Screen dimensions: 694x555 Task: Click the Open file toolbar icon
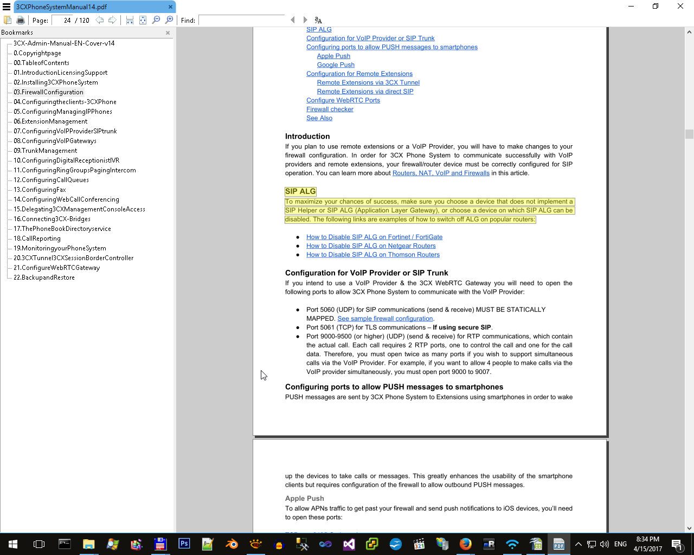(x=8, y=20)
